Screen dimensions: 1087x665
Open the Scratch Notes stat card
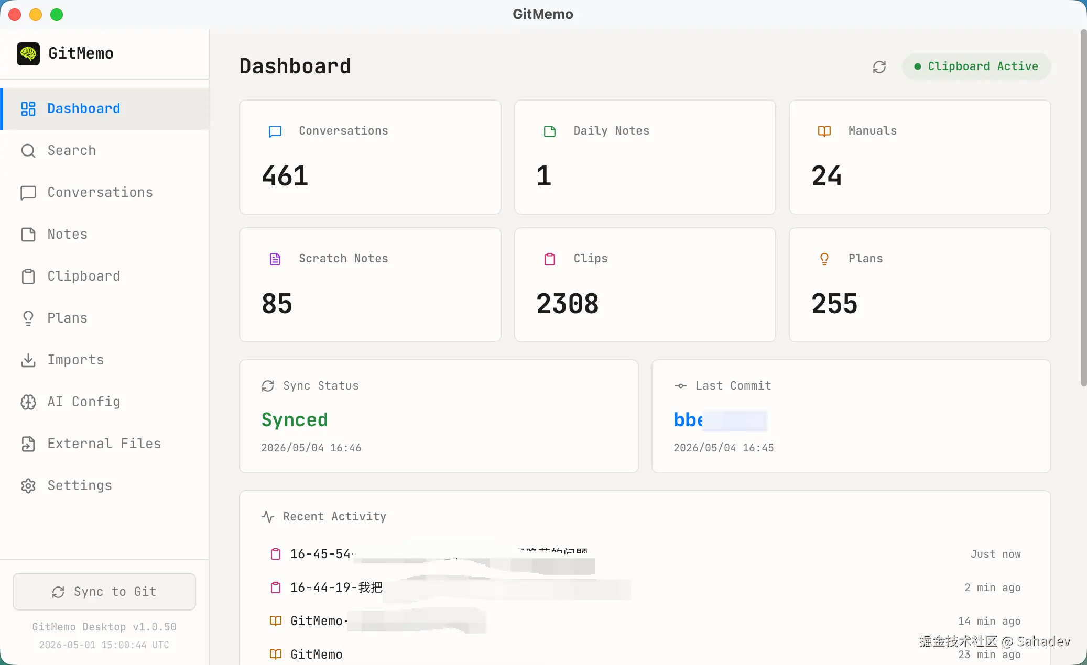pos(370,285)
